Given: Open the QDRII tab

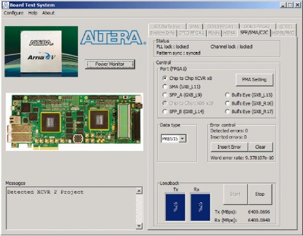Looking at the screenshot, I should coord(286,27).
